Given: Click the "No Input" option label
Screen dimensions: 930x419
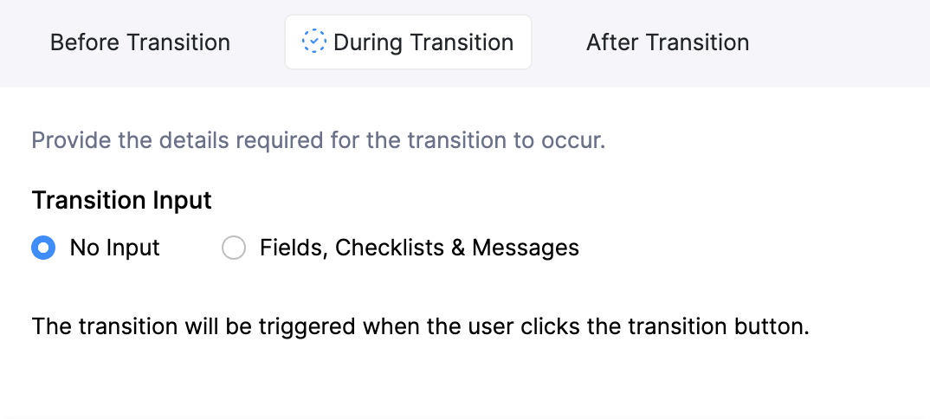Looking at the screenshot, I should point(115,248).
